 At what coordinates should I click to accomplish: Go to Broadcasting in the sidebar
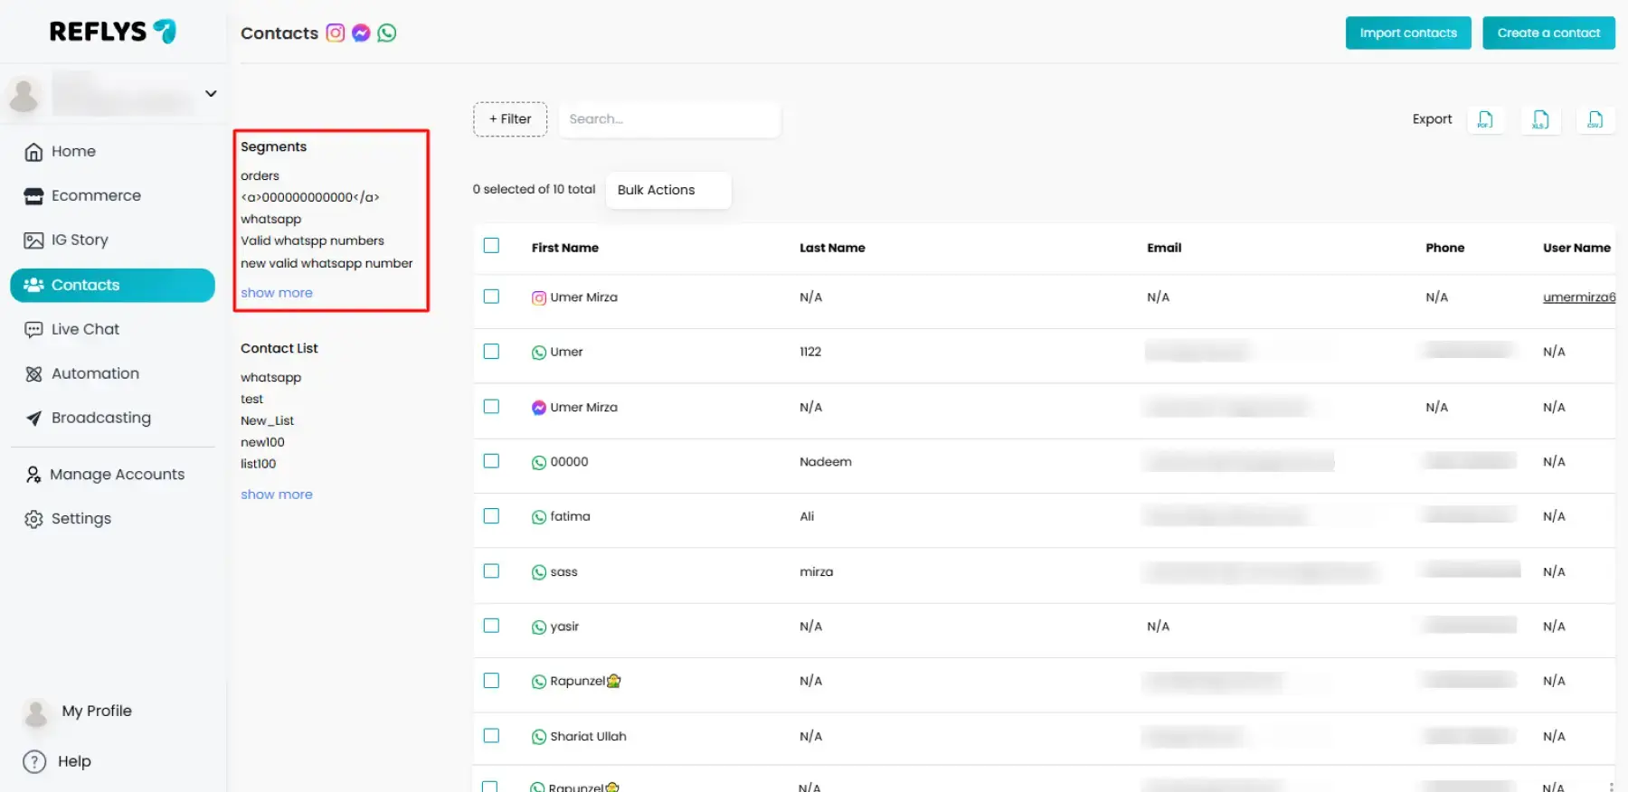(100, 418)
